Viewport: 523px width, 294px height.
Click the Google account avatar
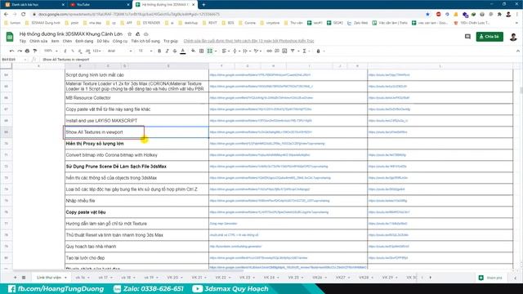(513, 37)
